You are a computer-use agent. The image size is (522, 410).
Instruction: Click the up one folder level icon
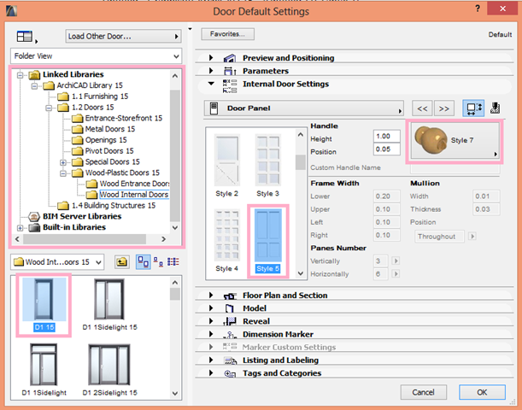121,261
